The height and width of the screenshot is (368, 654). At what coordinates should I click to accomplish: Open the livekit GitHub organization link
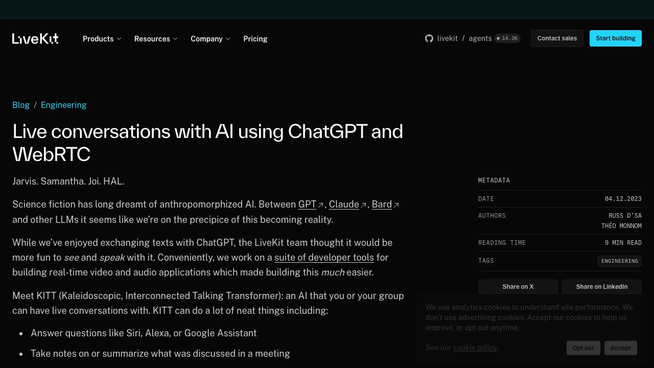[448, 38]
